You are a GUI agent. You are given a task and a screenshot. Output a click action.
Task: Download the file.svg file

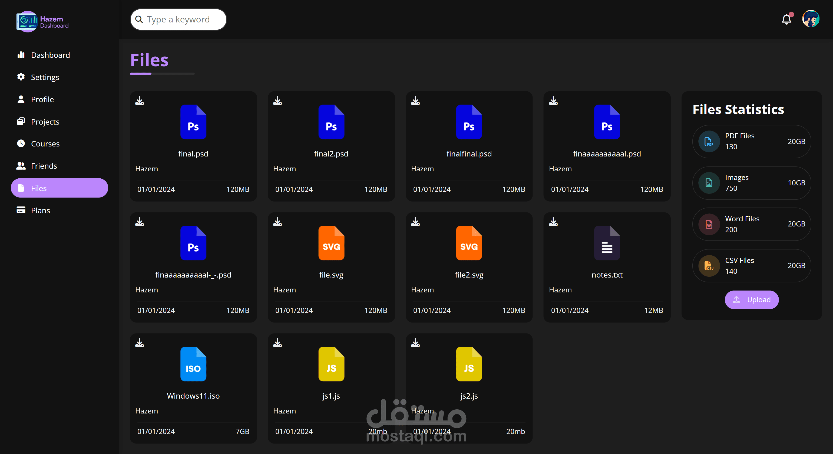[277, 222]
